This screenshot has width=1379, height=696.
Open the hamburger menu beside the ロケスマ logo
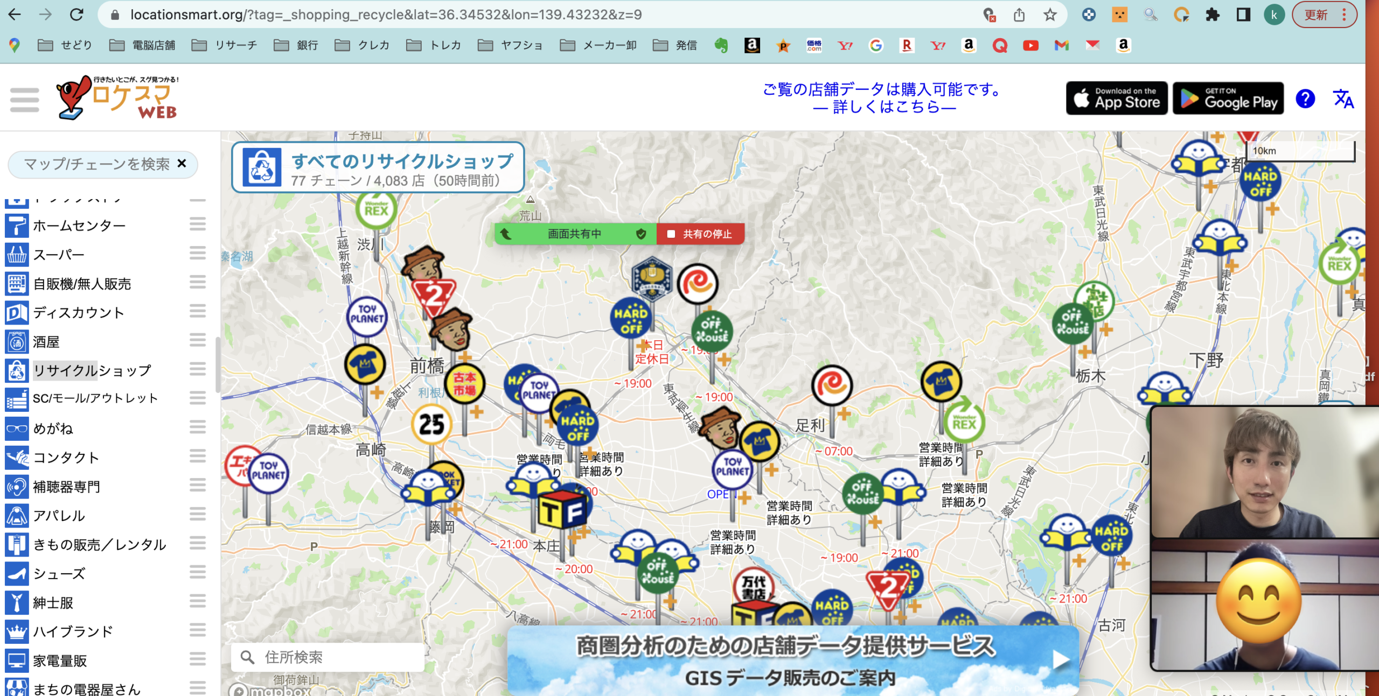[25, 100]
